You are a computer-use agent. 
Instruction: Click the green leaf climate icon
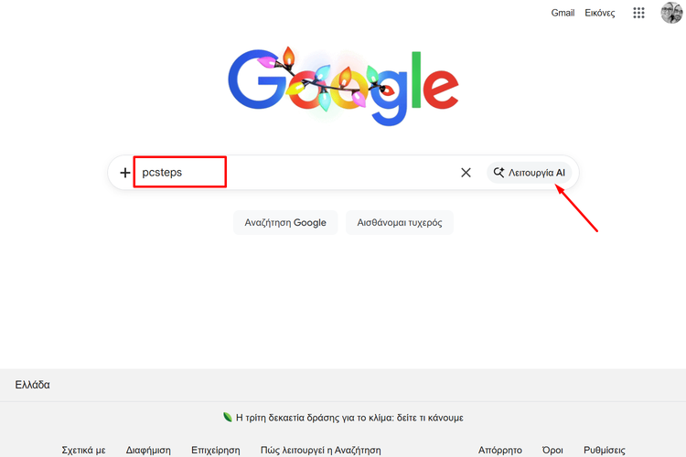[227, 417]
